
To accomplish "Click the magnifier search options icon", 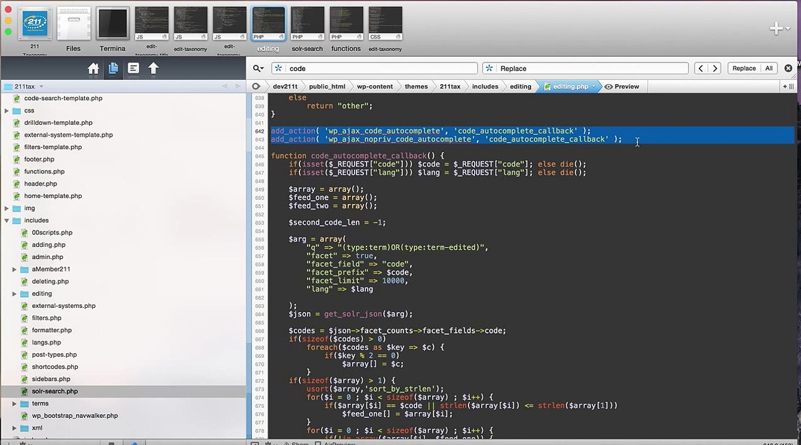I will point(258,69).
